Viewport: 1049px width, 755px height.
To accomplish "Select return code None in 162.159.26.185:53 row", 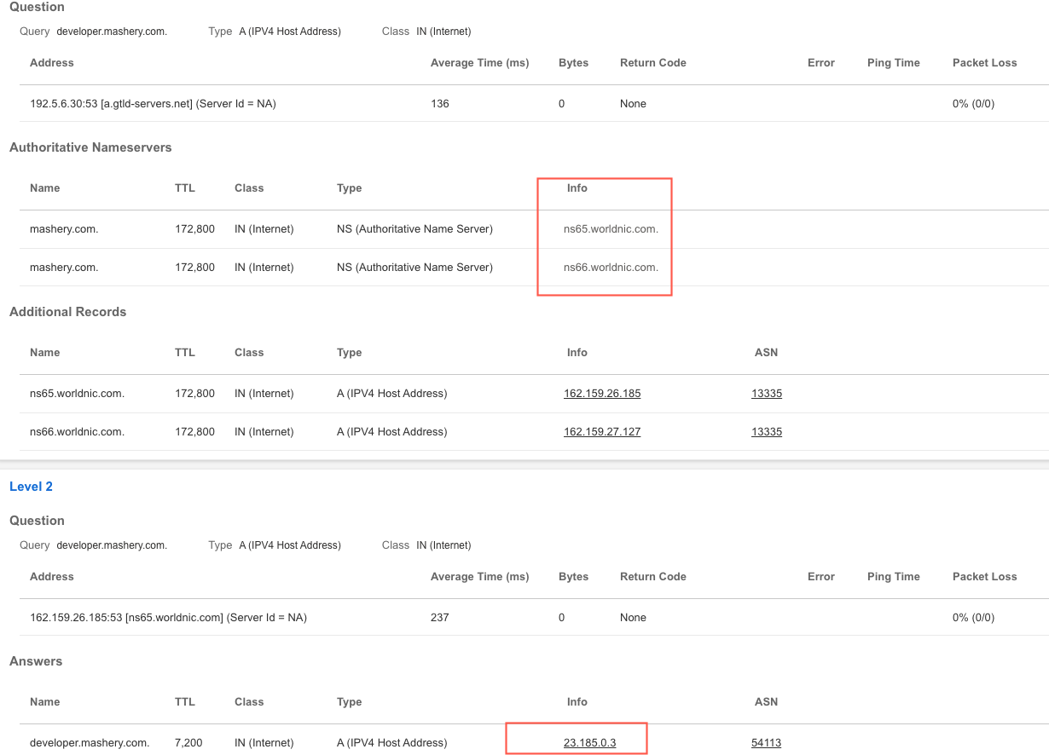I will [x=633, y=618].
